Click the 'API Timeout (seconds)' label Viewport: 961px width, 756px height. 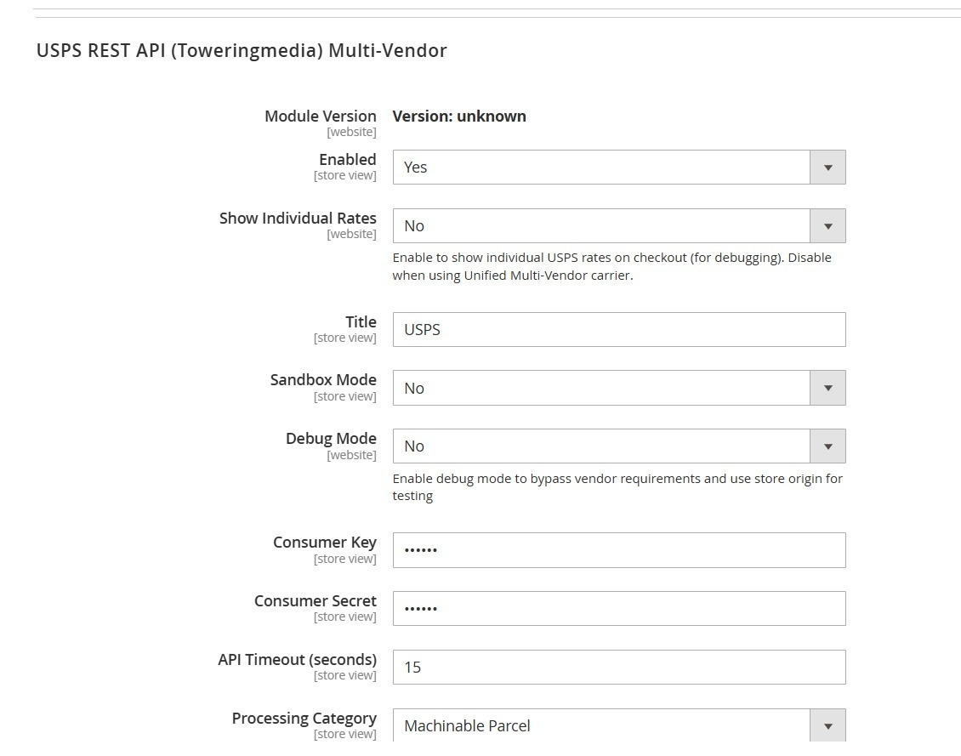pos(298,660)
